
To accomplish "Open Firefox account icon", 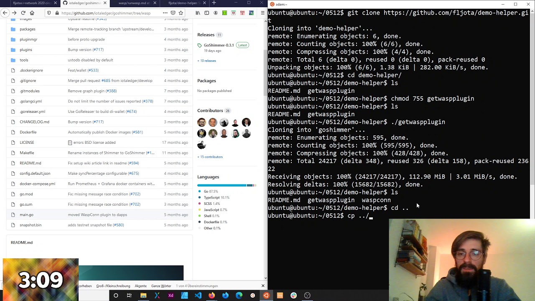I will (x=215, y=13).
